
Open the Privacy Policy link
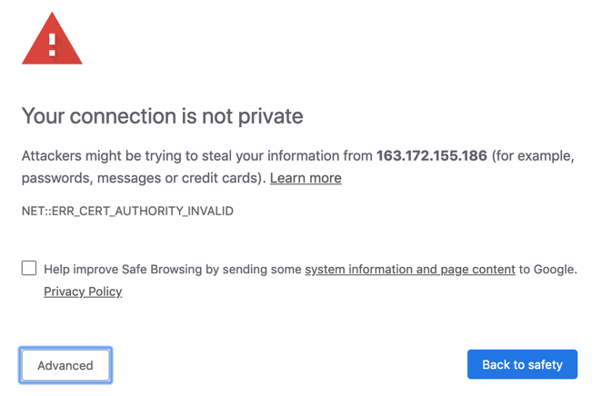(83, 292)
